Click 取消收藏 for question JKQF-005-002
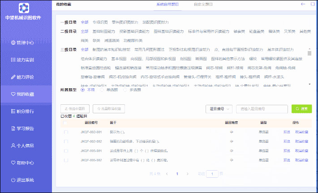The image size is (318, 193). coord(301,160)
